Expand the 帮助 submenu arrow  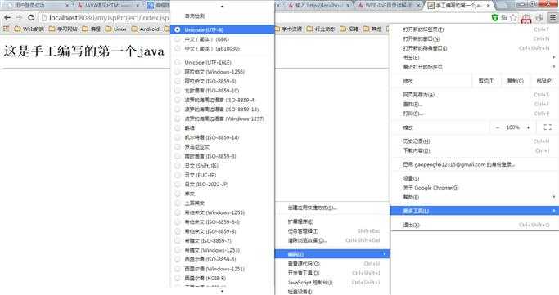point(553,197)
